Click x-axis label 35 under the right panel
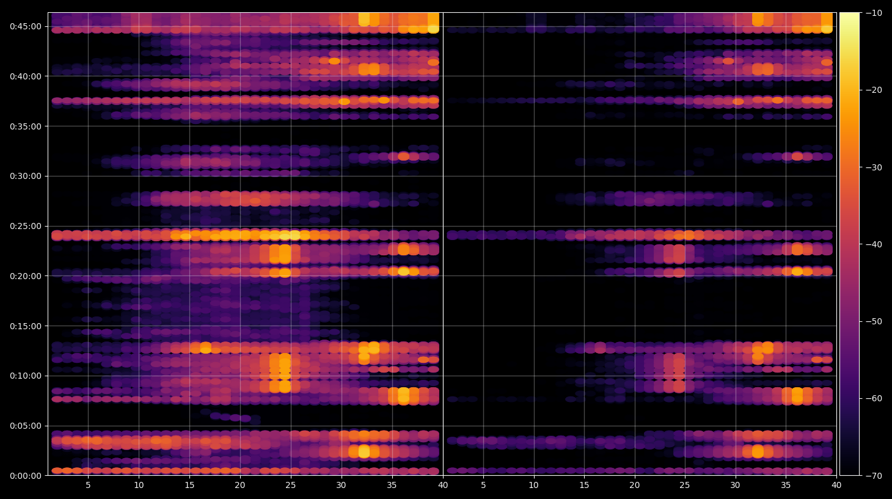This screenshot has width=892, height=499. point(786,486)
